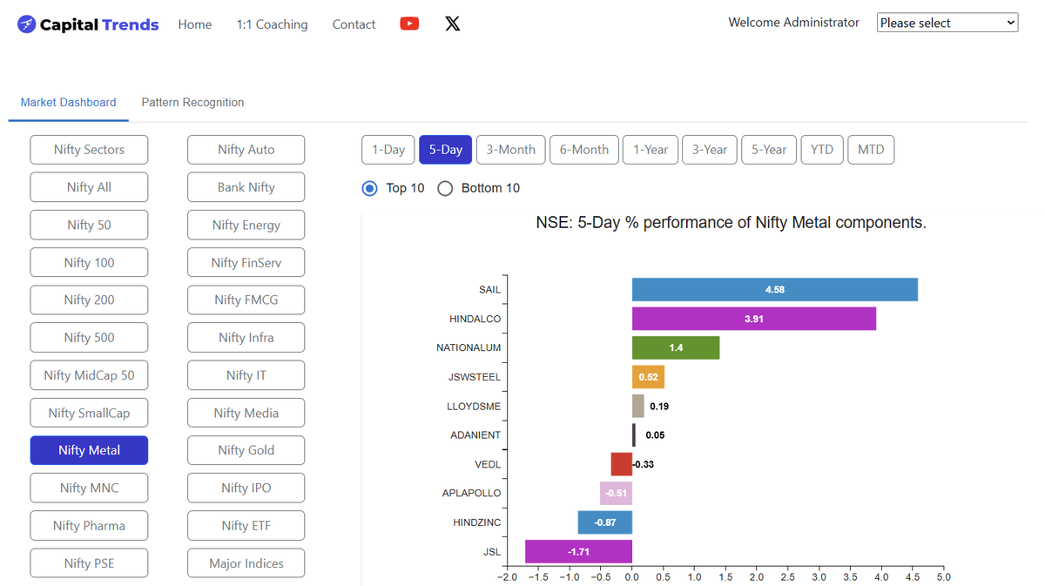Choose the 3-Month period button
Image resolution: width=1045 pixels, height=586 pixels.
[x=511, y=150]
